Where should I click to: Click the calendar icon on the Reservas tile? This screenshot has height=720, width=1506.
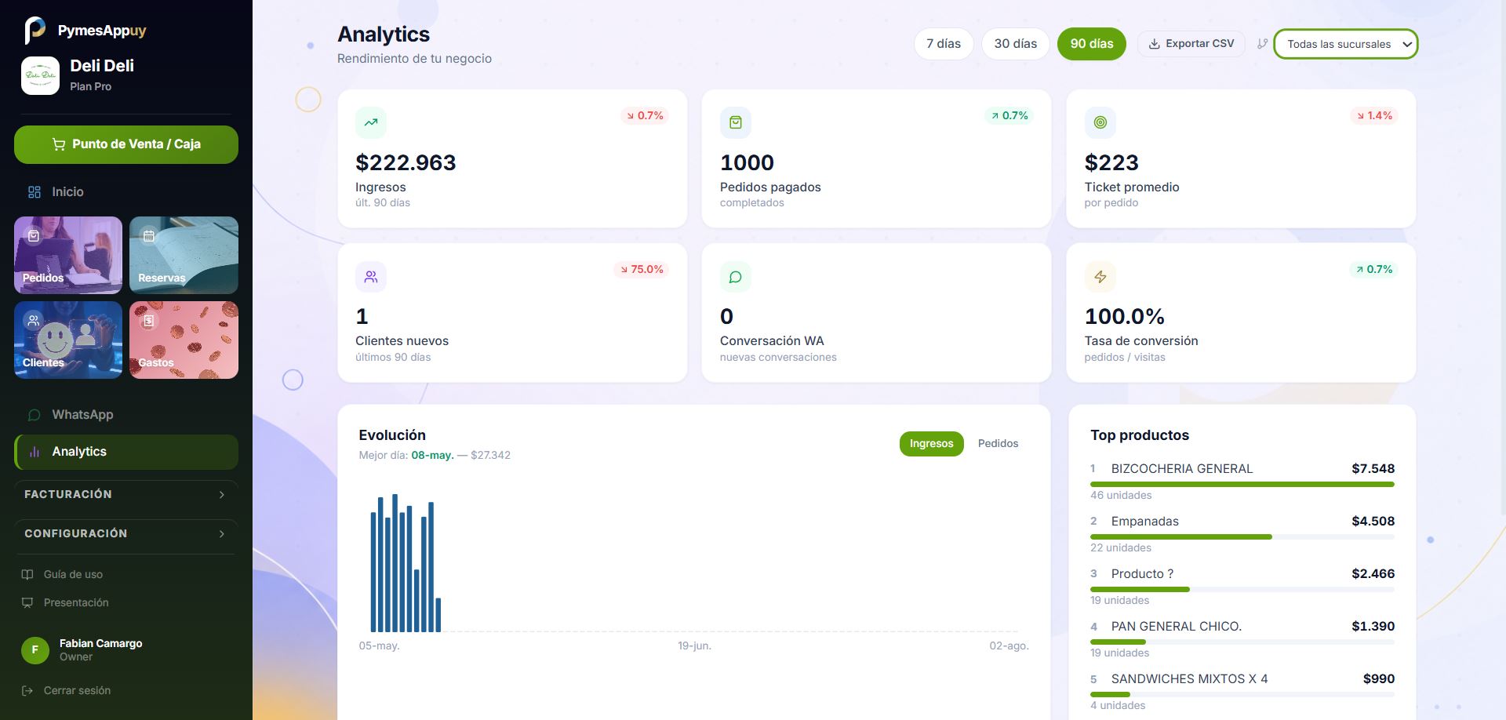point(149,236)
